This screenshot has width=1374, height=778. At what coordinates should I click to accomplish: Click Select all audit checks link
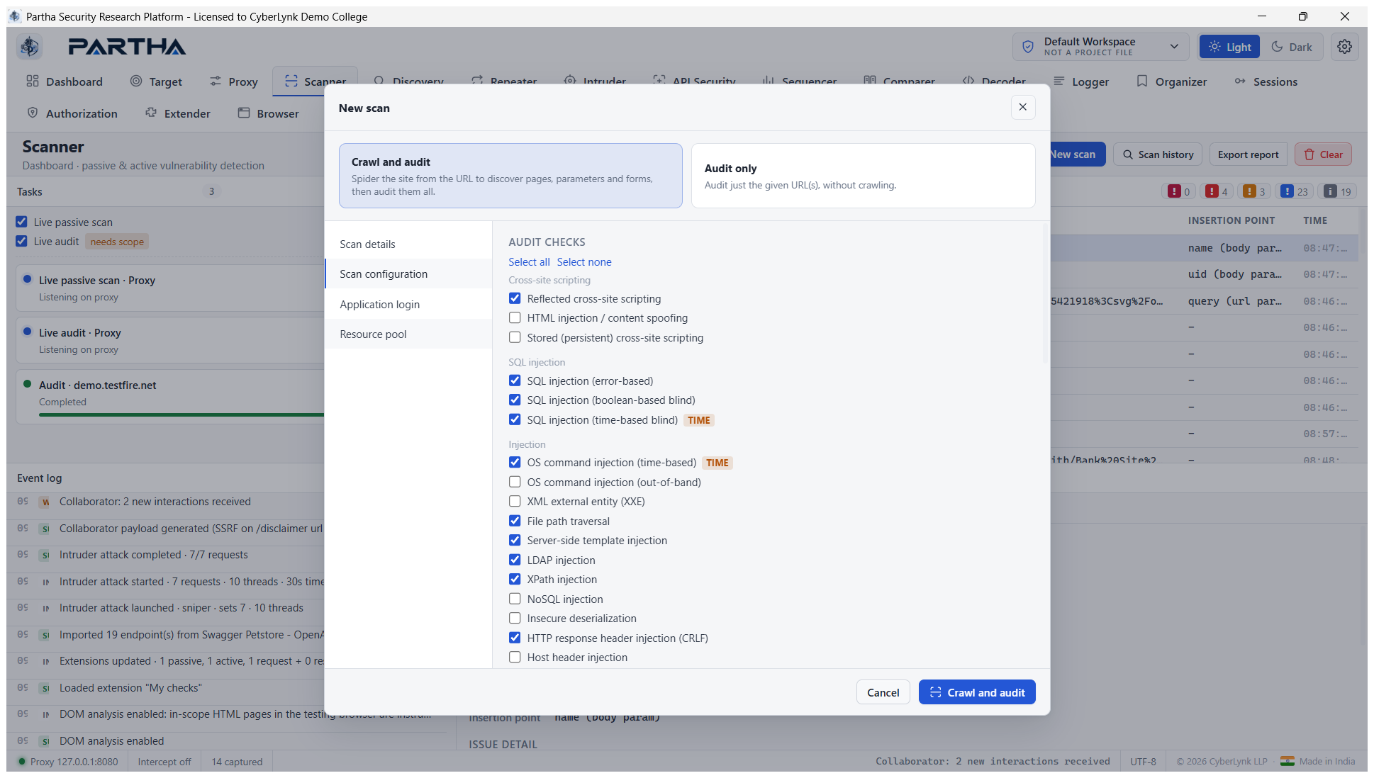[529, 261]
